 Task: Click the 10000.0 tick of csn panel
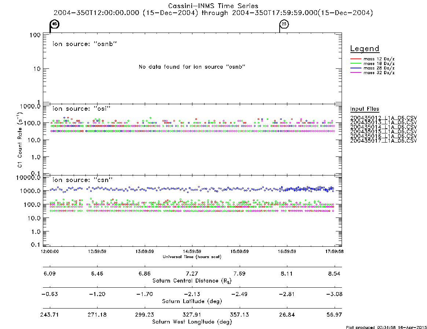pos(29,178)
